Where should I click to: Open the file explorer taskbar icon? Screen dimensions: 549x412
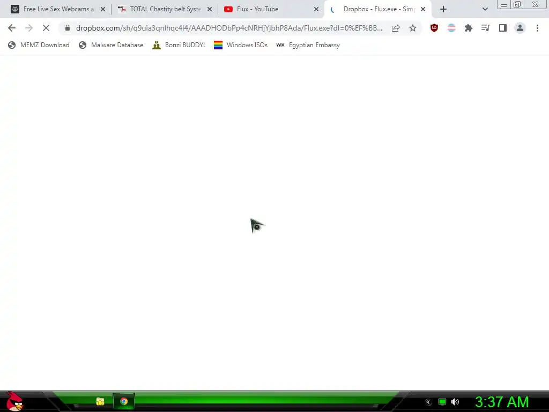click(x=100, y=401)
